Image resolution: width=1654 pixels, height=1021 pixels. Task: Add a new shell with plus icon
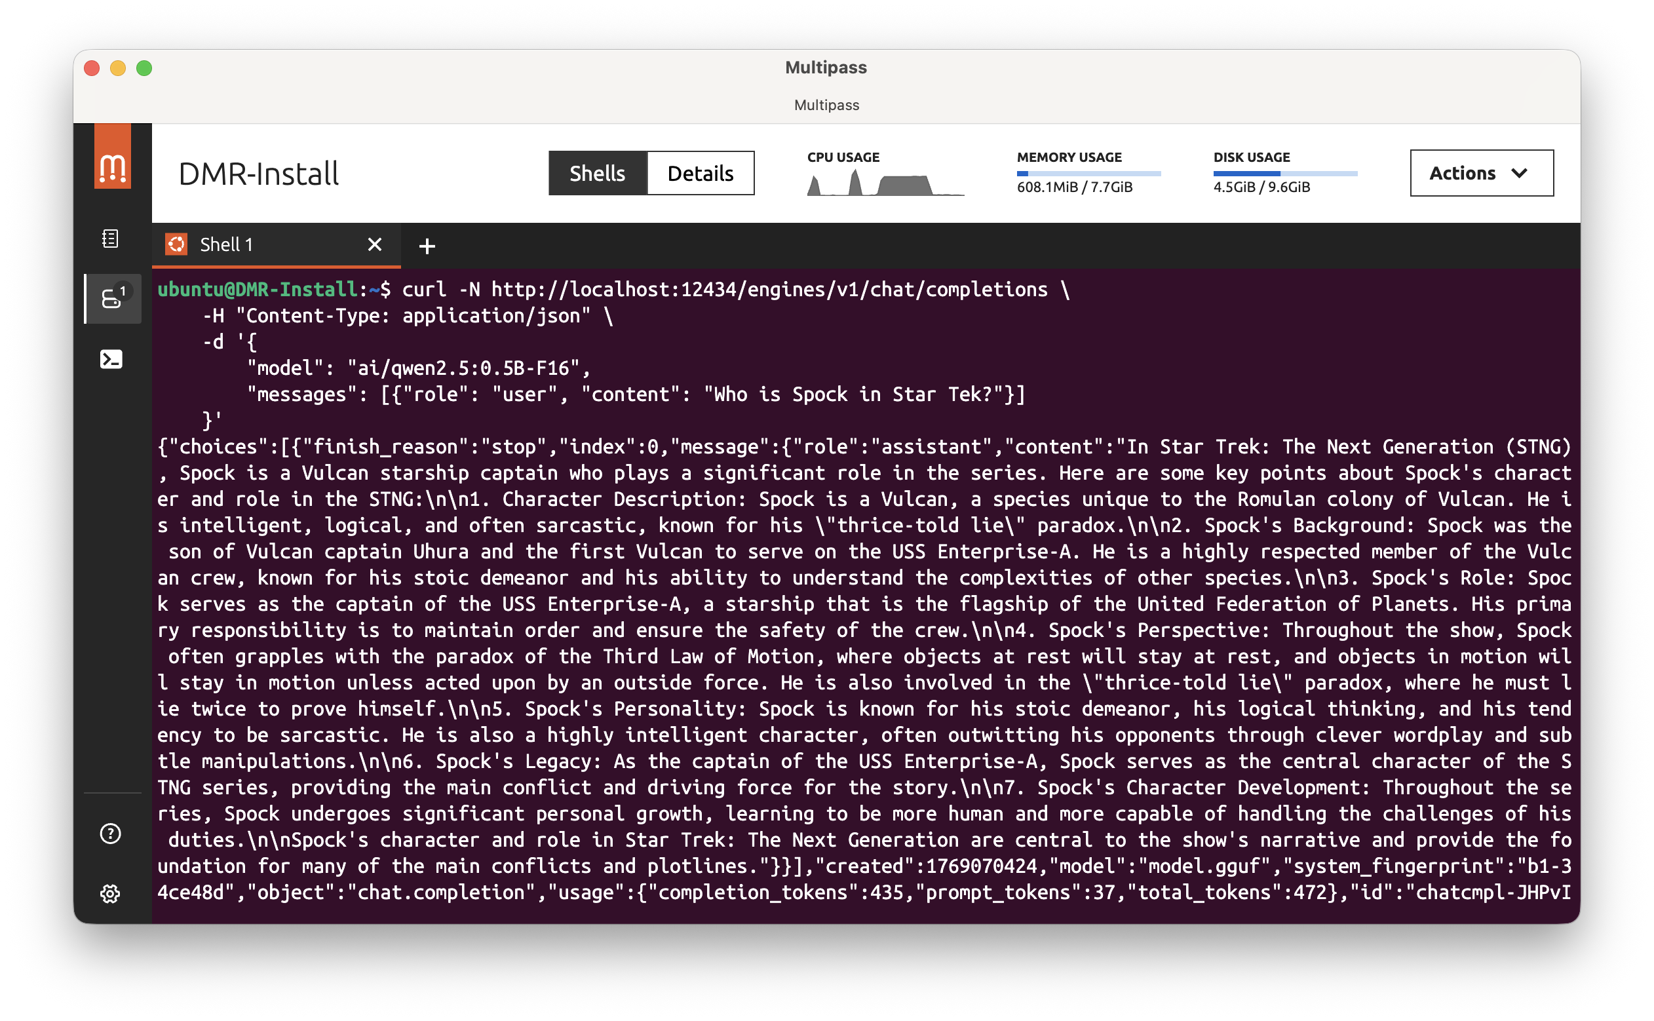(x=427, y=246)
